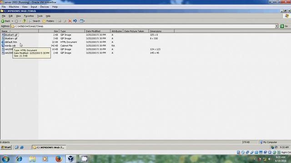This screenshot has width=291, height=163.
Task: Sort by the Type column header
Action: pyautogui.click(x=72, y=31)
